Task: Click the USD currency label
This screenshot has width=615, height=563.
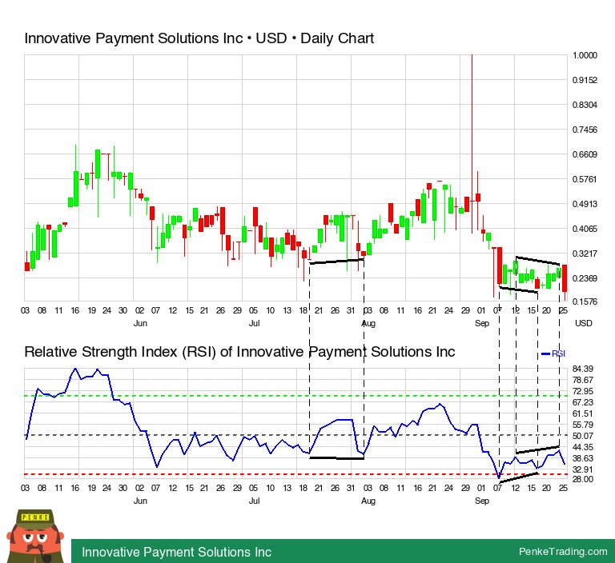Action: 583,323
